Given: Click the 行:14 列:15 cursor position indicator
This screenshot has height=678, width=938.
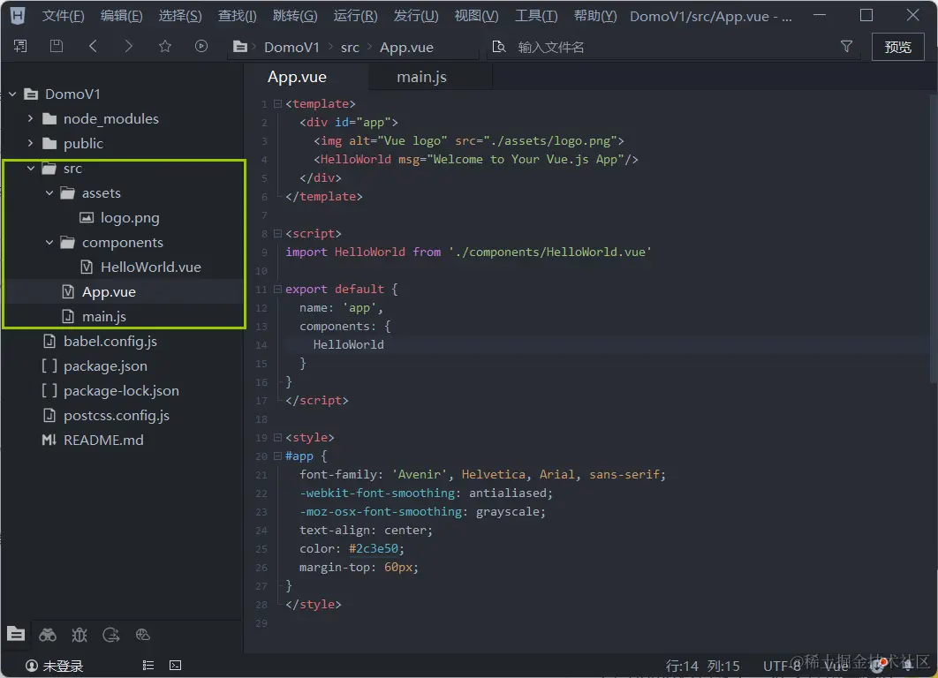Looking at the screenshot, I should 702,666.
